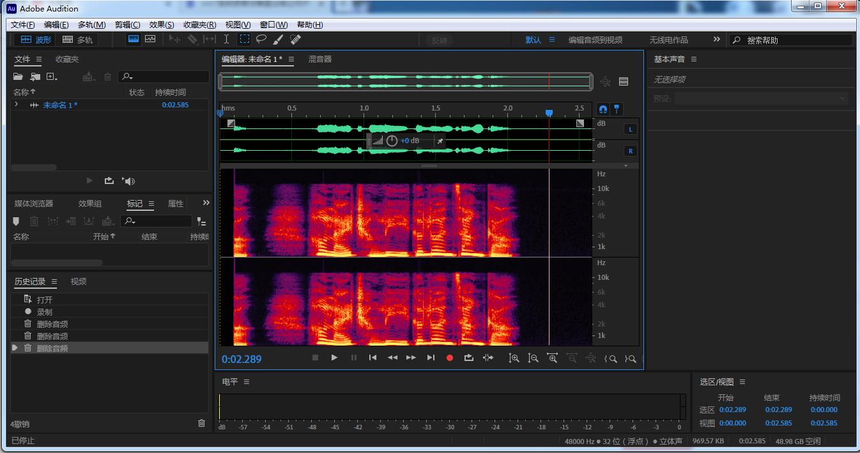Adjust the +0 dB volume knob

[x=392, y=141]
